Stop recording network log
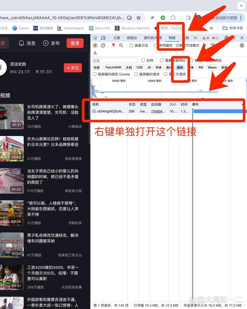 point(95,45)
